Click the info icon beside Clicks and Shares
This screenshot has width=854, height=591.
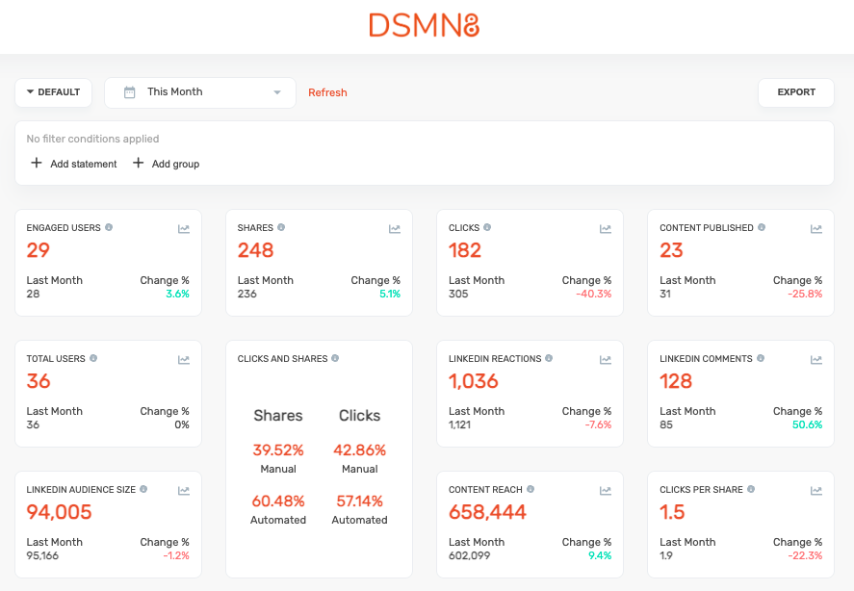tap(335, 359)
